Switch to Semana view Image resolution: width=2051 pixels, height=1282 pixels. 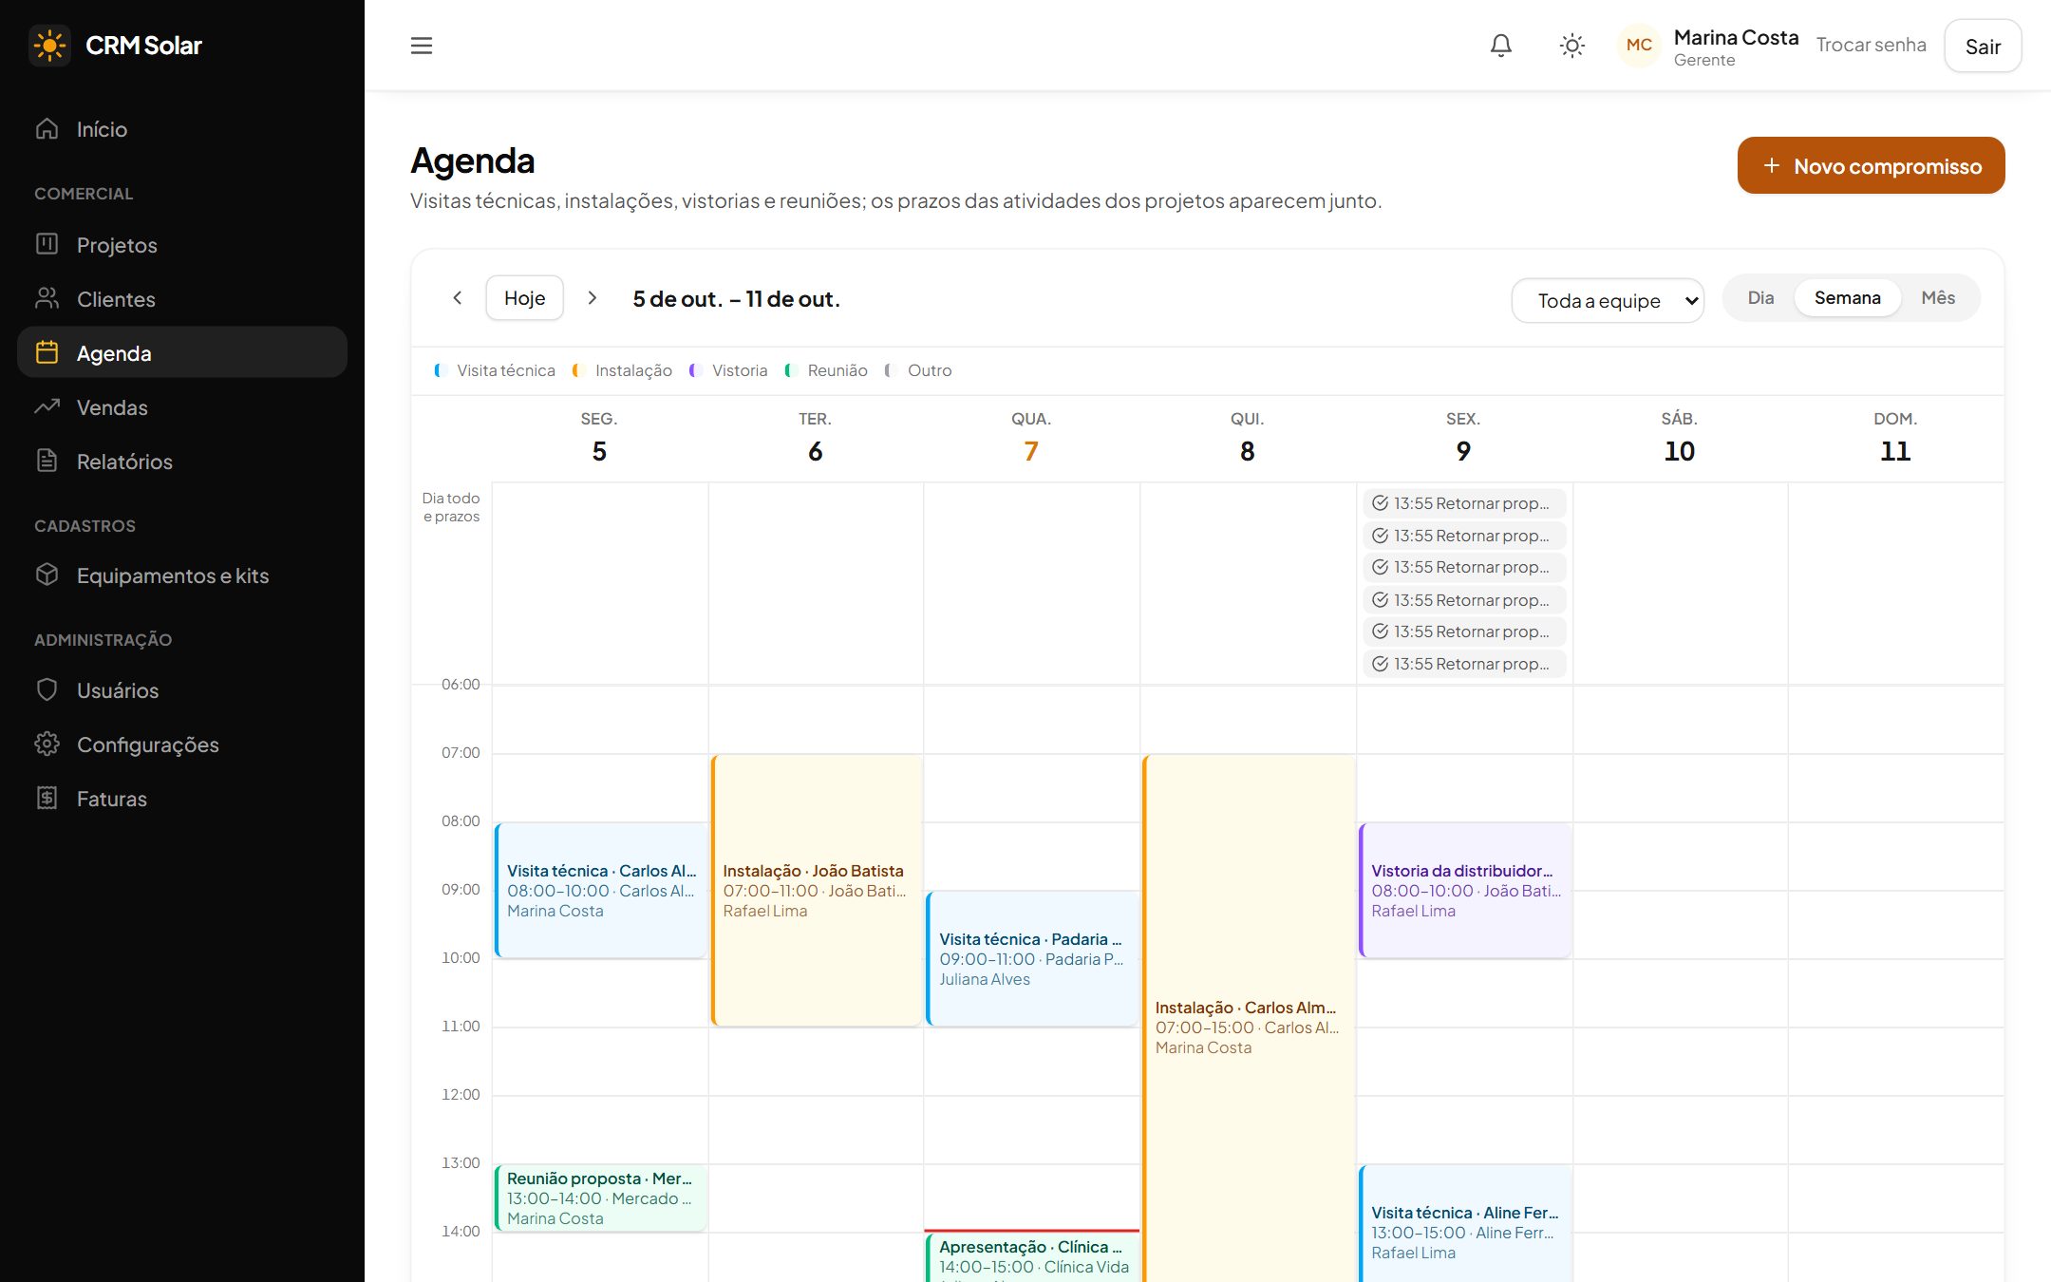point(1847,298)
